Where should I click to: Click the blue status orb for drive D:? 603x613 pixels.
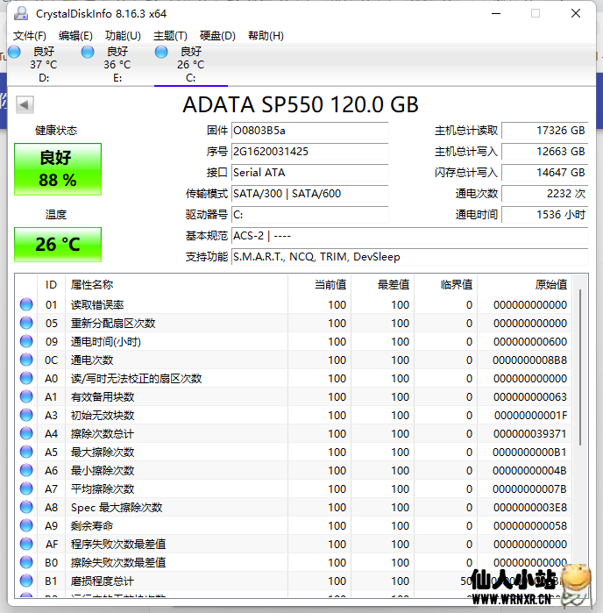point(14,52)
